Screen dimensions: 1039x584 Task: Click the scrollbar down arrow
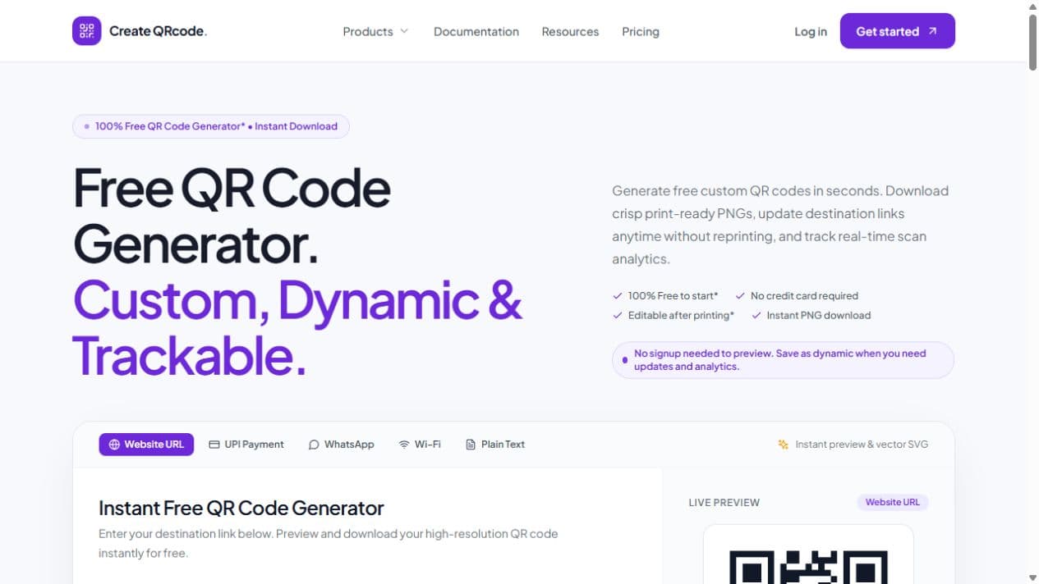coord(1032,577)
